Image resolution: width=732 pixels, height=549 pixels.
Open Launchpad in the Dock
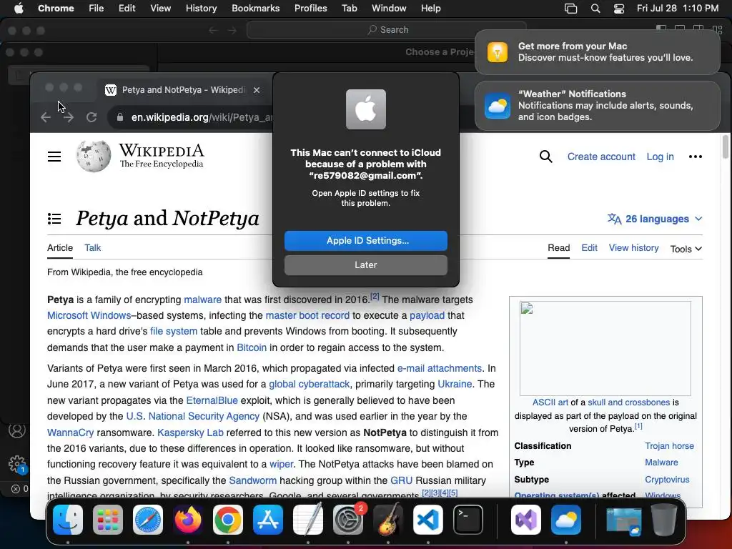pyautogui.click(x=108, y=520)
